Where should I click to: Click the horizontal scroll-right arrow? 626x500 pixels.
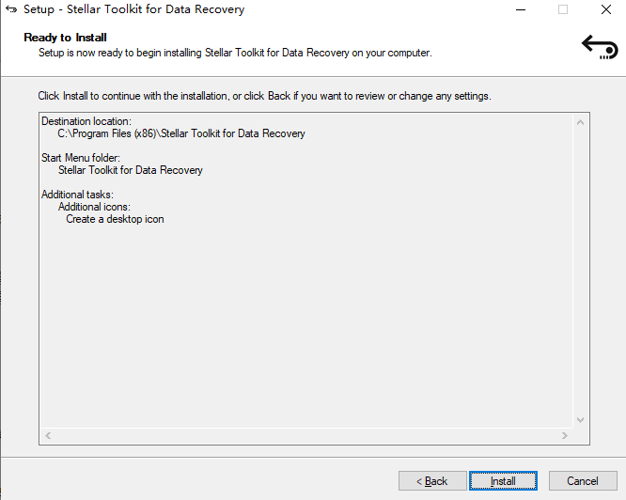pos(564,436)
